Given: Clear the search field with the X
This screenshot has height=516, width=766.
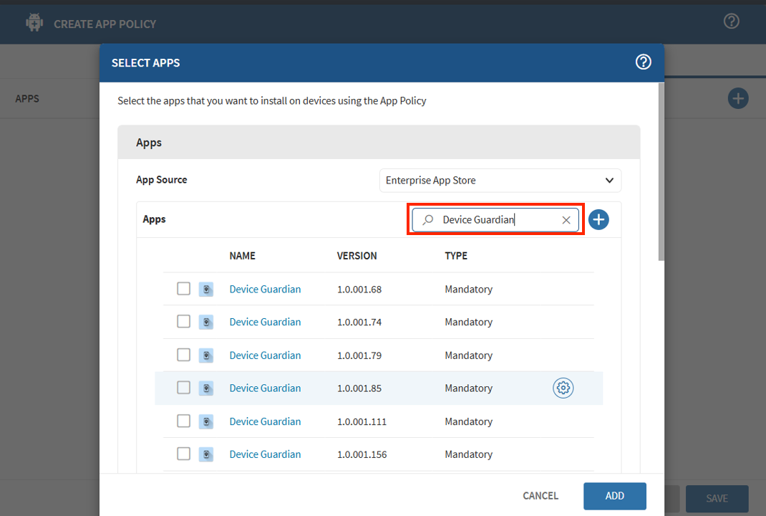Looking at the screenshot, I should click(x=566, y=220).
